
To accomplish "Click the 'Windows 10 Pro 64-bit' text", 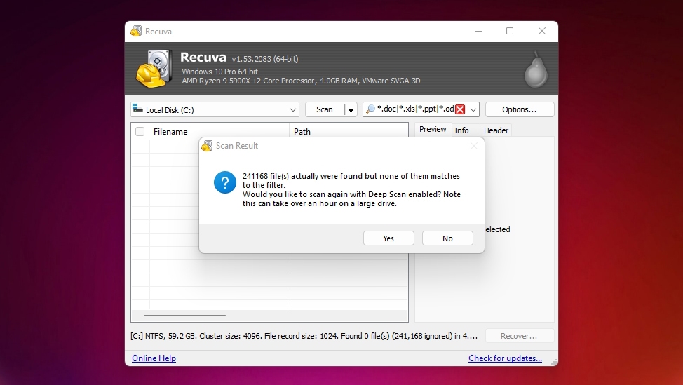I will point(220,72).
